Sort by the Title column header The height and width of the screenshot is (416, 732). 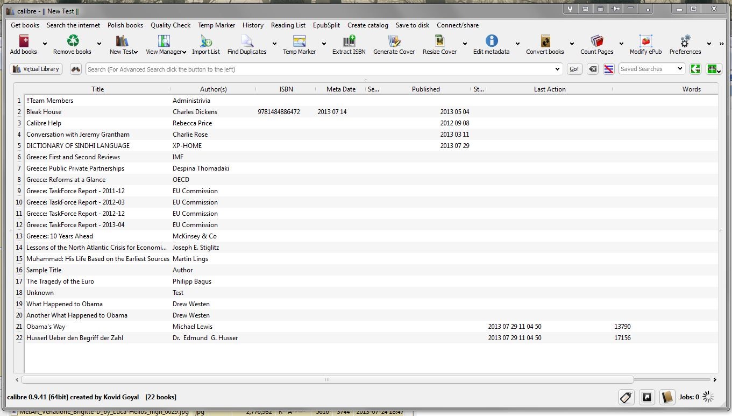point(97,89)
